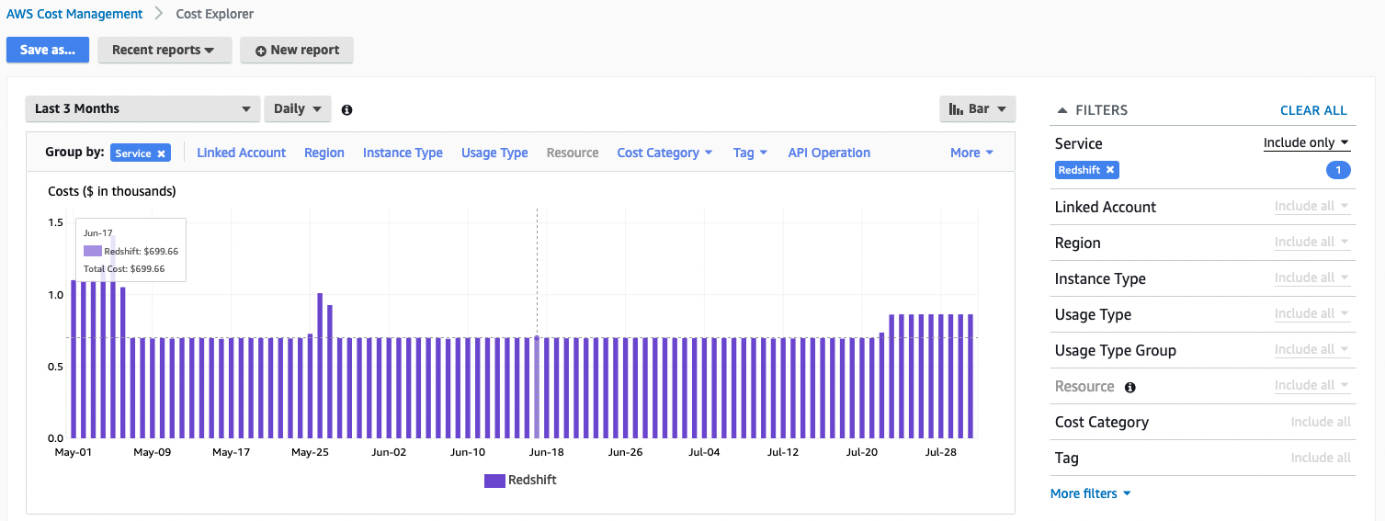The height and width of the screenshot is (521, 1385).
Task: Open the Bar chart type dropdown
Action: pyautogui.click(x=978, y=108)
